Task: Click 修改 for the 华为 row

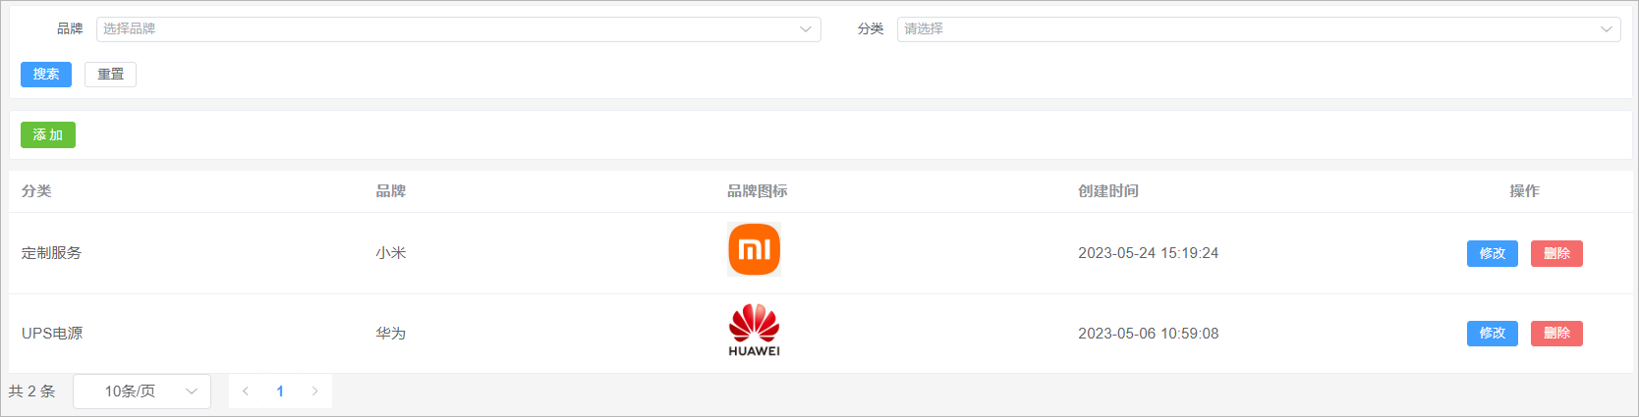Action: click(1492, 334)
